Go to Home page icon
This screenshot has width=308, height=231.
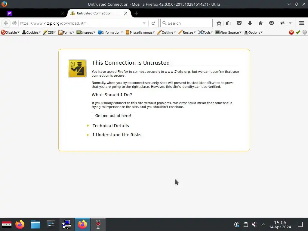261,23
